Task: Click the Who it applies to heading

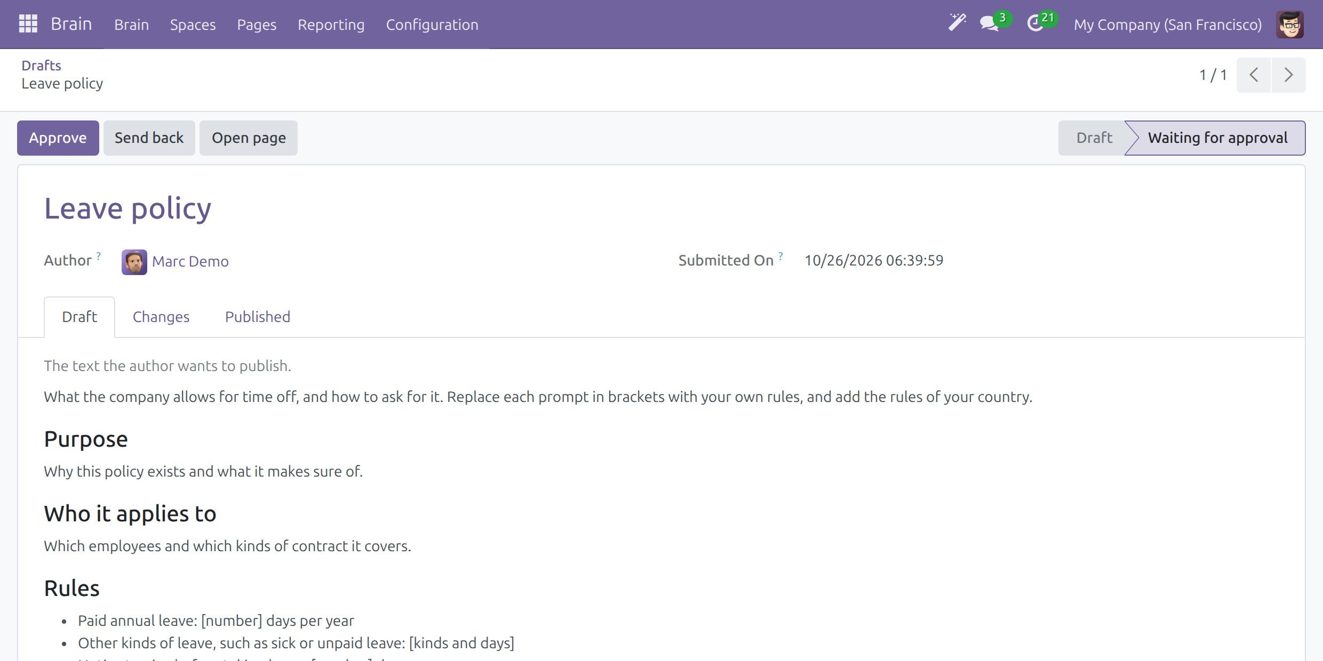Action: (x=130, y=514)
